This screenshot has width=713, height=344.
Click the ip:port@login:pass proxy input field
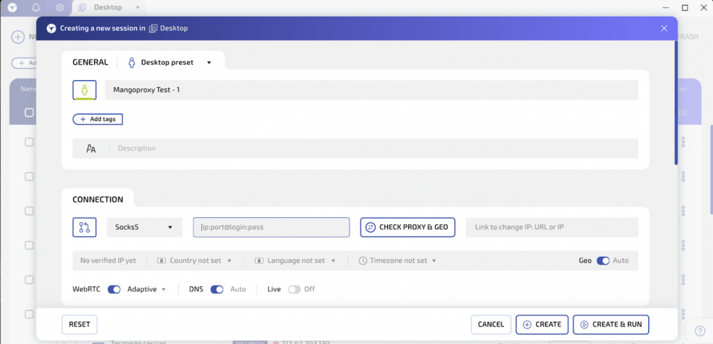click(x=271, y=227)
